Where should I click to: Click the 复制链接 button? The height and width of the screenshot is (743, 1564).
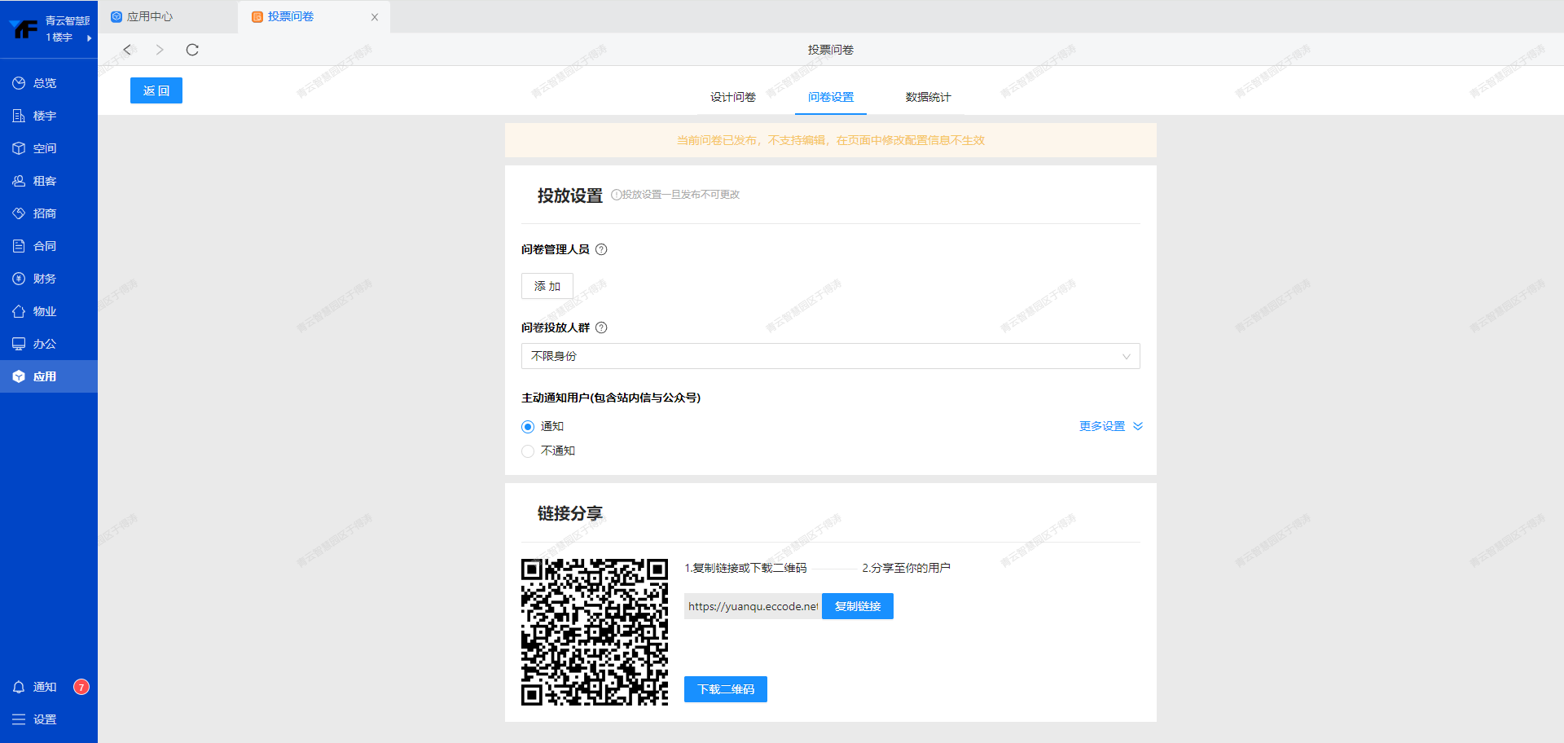coord(857,606)
